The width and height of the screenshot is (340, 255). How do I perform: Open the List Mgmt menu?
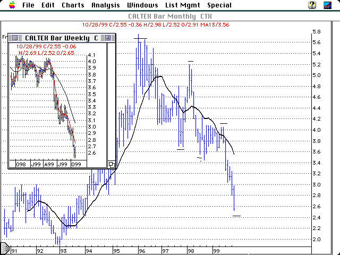(x=183, y=5)
